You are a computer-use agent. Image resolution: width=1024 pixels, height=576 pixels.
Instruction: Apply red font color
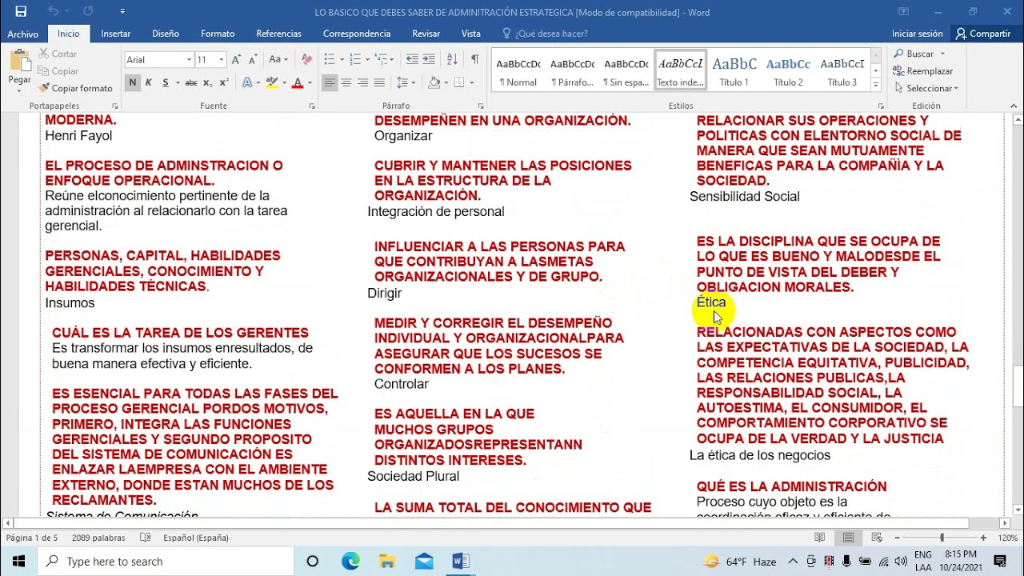coord(298,82)
